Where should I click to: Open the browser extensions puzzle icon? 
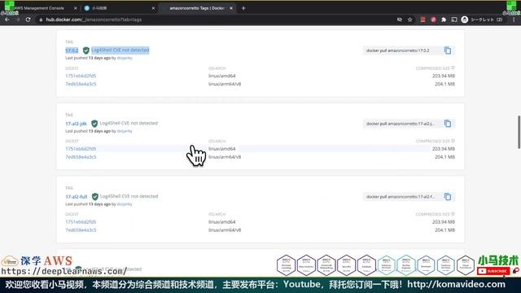(444, 20)
